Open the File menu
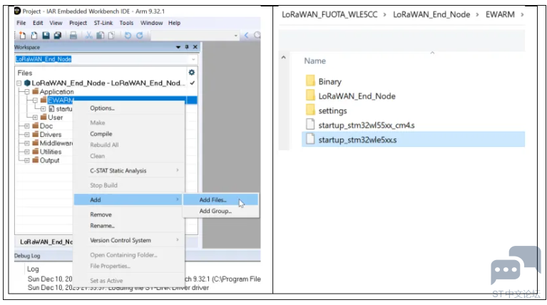 point(21,23)
